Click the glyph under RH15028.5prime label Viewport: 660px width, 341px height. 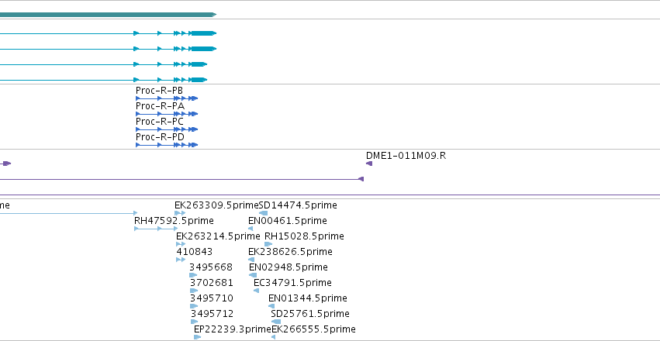[x=268, y=244]
